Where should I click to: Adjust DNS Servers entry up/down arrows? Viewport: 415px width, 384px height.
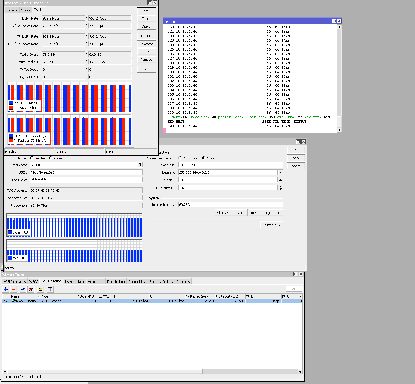[280, 187]
